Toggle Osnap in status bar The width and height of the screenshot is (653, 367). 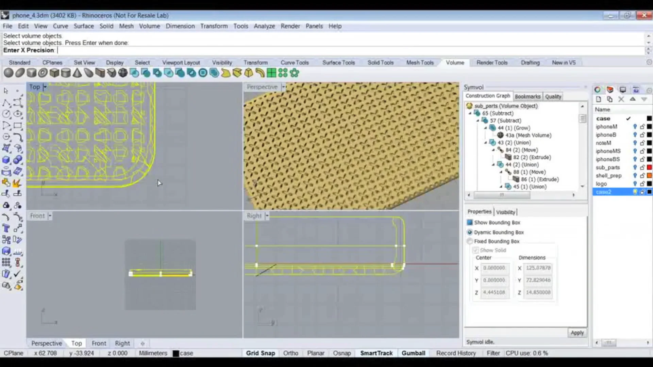tap(342, 353)
